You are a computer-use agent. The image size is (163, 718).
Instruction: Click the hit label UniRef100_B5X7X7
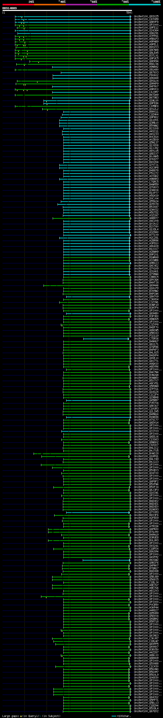pyautogui.click(x=146, y=381)
